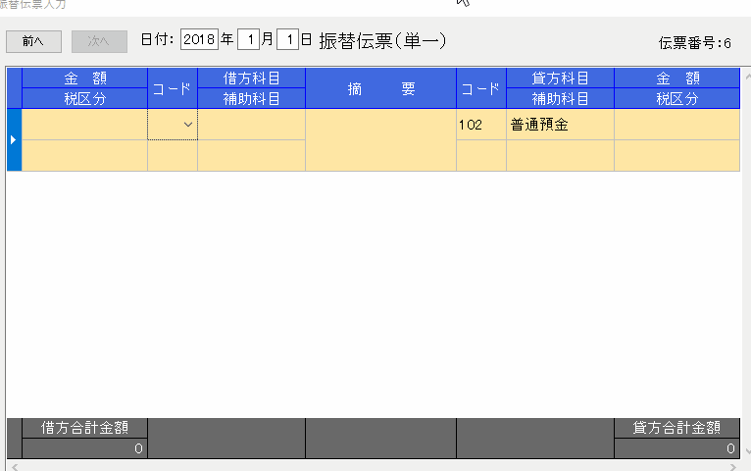Click the month input box
The height and width of the screenshot is (471, 751).
click(248, 40)
